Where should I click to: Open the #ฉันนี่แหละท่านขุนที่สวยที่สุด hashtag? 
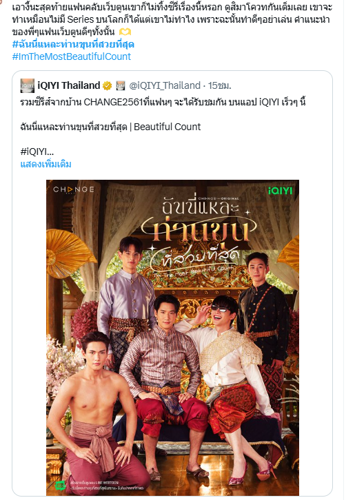click(x=73, y=44)
